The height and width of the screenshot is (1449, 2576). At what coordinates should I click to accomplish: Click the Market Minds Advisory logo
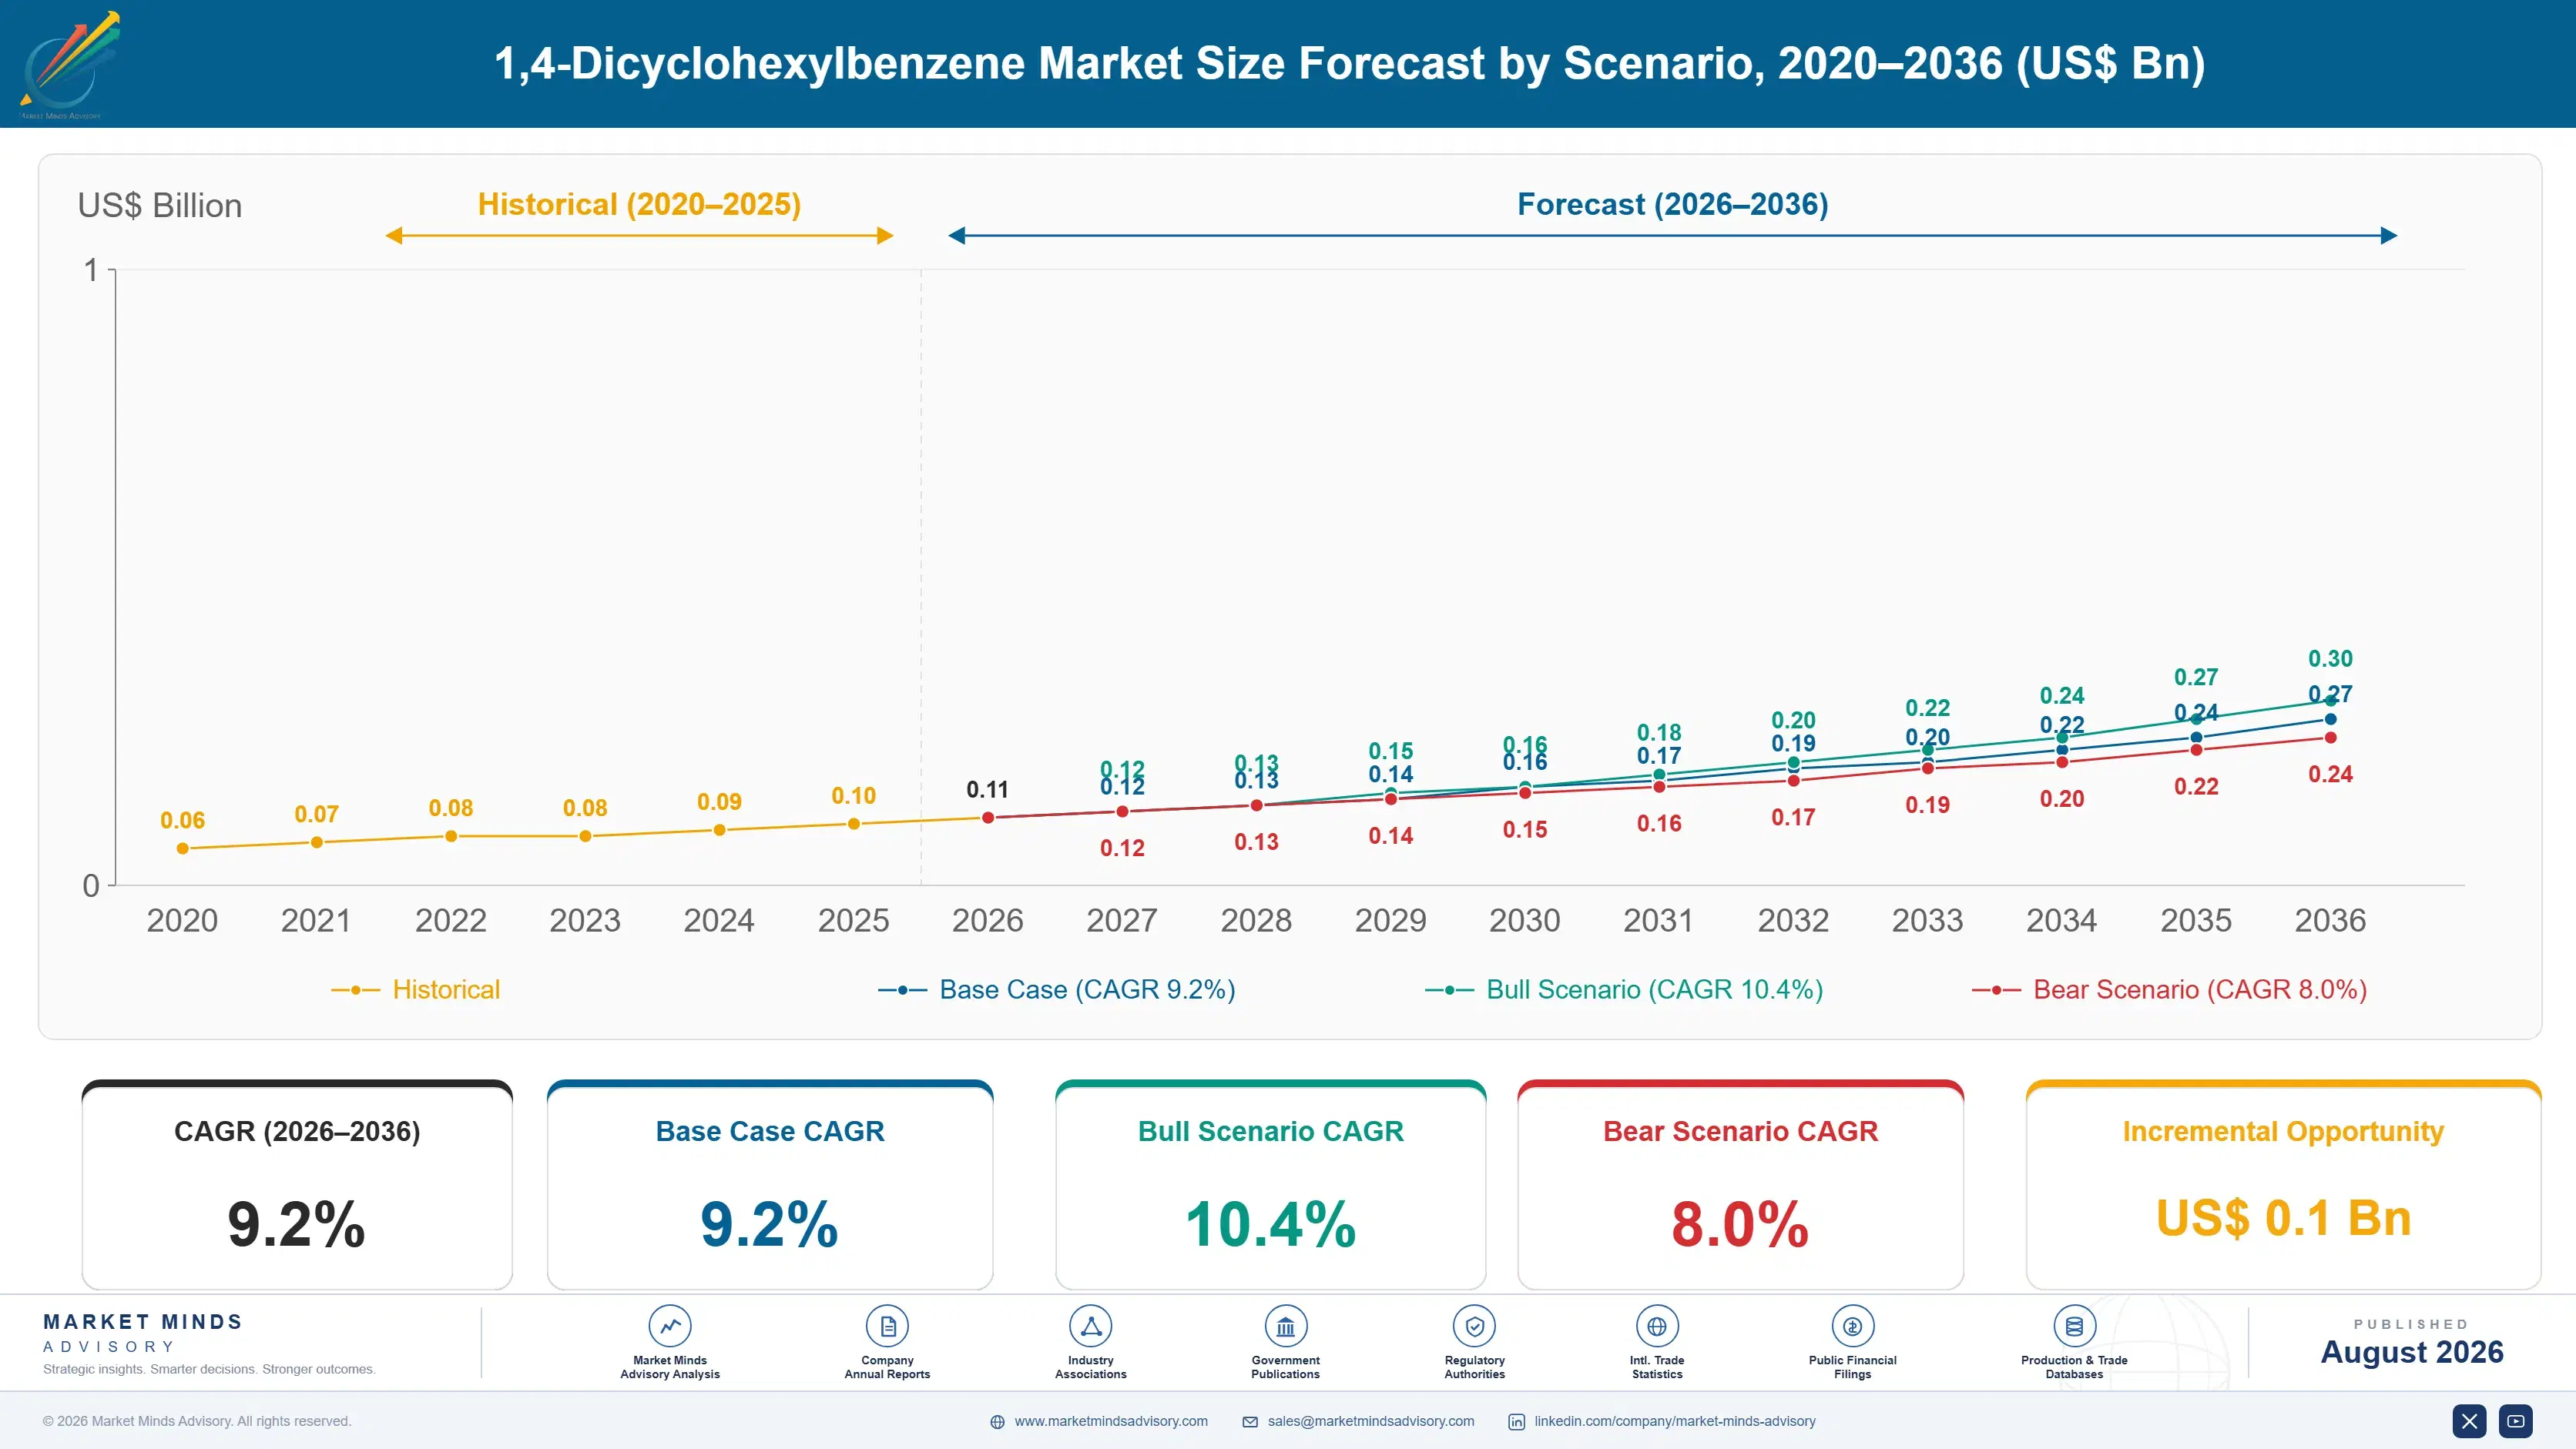coord(70,65)
